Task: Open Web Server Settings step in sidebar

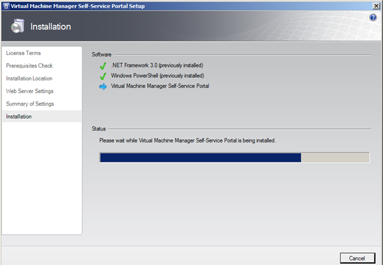Action: (x=30, y=91)
